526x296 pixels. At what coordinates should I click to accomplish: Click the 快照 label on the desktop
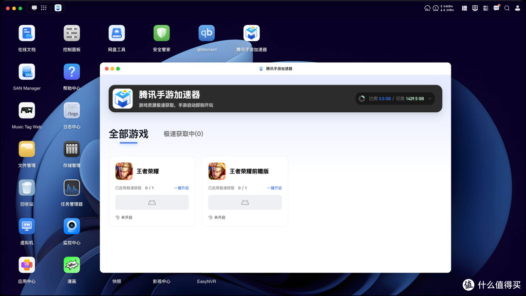click(117, 281)
